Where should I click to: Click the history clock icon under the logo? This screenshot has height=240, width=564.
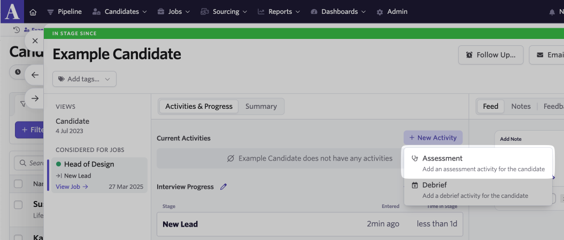pyautogui.click(x=16, y=30)
